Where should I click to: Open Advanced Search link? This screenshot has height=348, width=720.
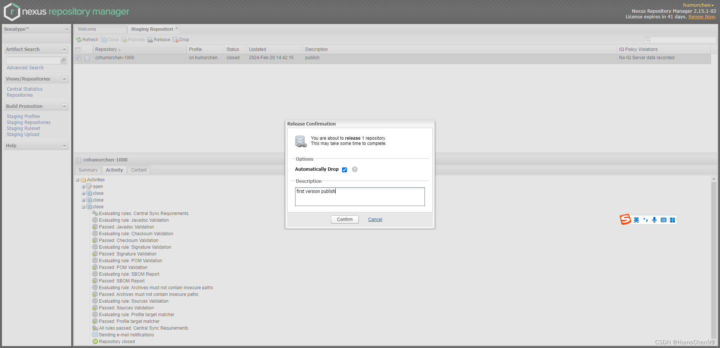click(25, 68)
